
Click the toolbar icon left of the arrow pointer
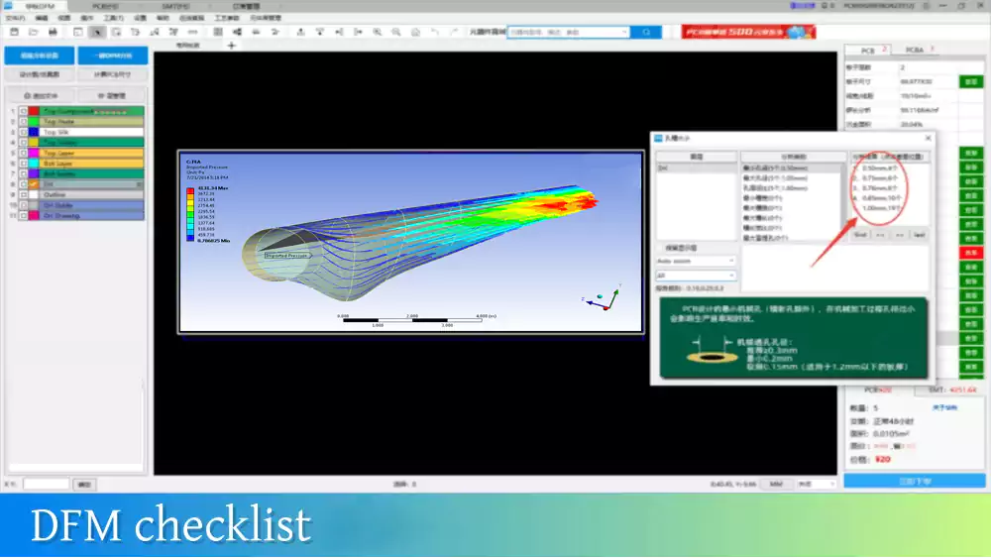(77, 32)
